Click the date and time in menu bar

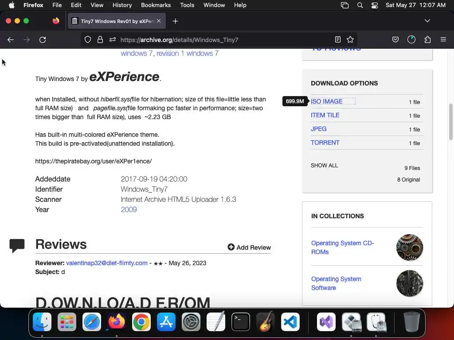click(x=415, y=5)
